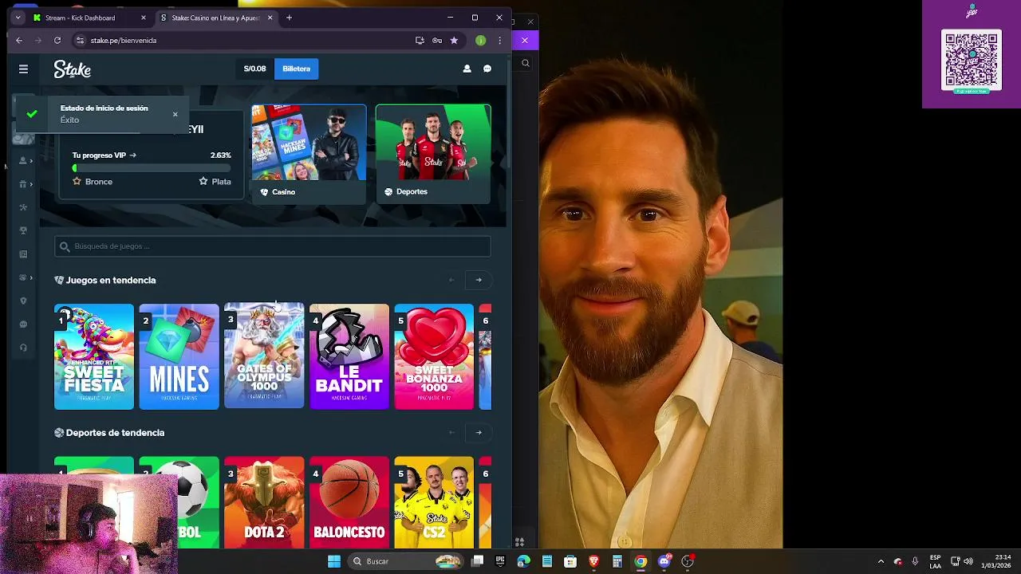
Task: Open the chat bubble icon in Stake header
Action: pyautogui.click(x=487, y=69)
